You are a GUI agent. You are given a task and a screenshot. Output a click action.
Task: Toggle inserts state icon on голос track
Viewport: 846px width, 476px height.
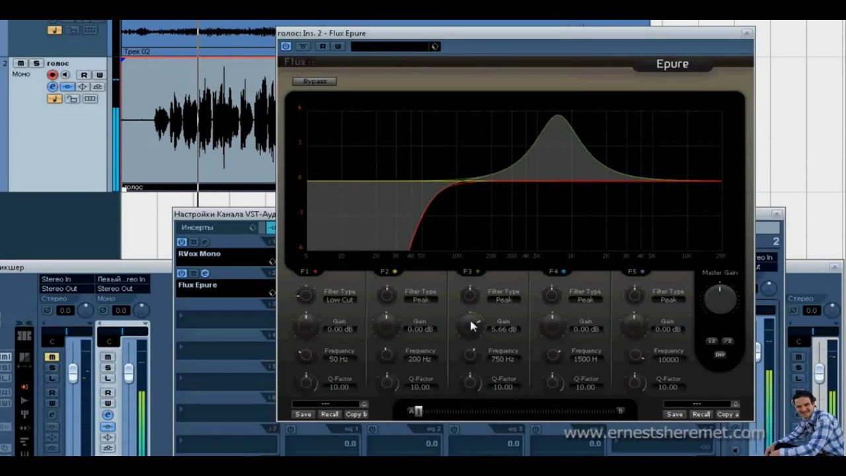click(x=67, y=87)
